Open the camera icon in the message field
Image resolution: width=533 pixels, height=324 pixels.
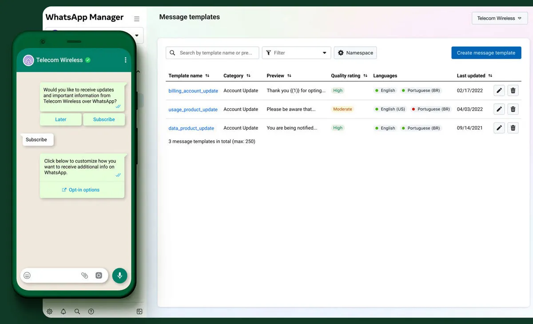coord(98,275)
